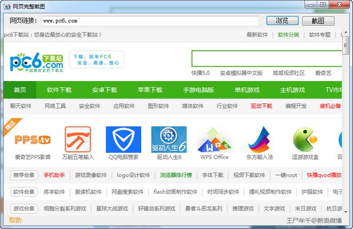Open the 东方输入法 icon
The width and height of the screenshot is (353, 229).
click(259, 139)
